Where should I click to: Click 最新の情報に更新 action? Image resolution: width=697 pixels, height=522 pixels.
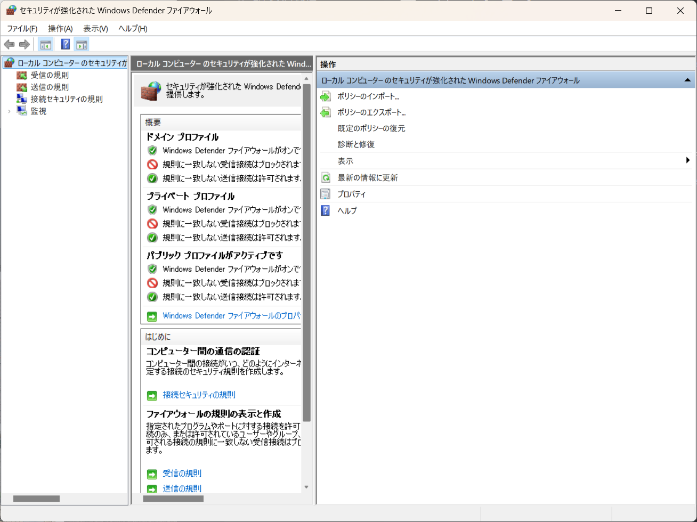click(x=368, y=177)
